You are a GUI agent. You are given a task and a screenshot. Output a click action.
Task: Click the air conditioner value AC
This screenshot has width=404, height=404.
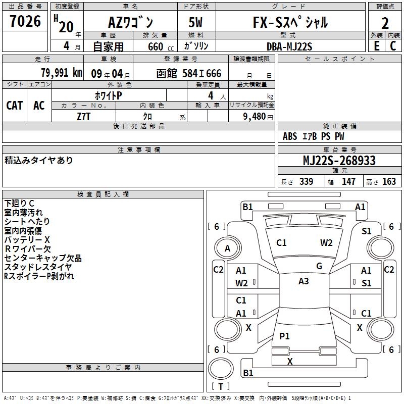[x=39, y=106]
